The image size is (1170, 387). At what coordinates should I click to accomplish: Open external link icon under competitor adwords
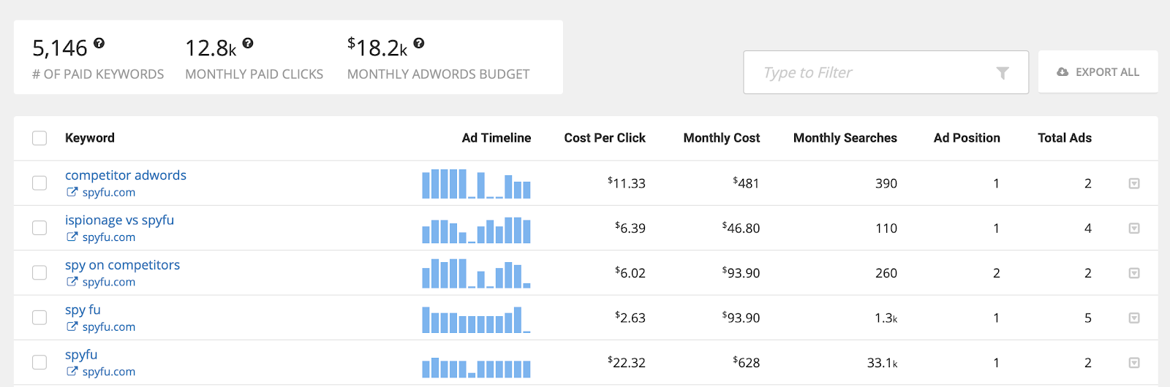72,192
